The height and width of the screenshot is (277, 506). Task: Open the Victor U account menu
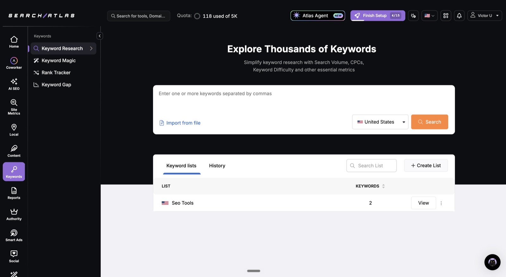484,15
